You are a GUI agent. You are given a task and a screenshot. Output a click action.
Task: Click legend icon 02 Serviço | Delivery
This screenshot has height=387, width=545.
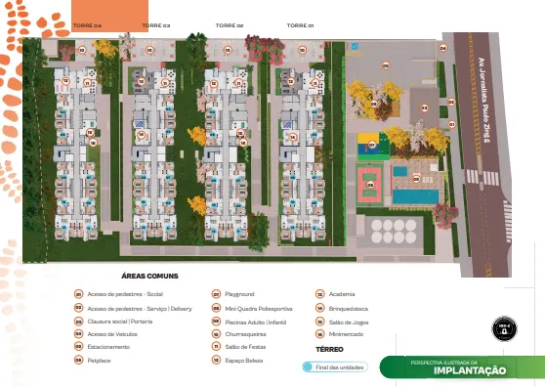tap(79, 308)
